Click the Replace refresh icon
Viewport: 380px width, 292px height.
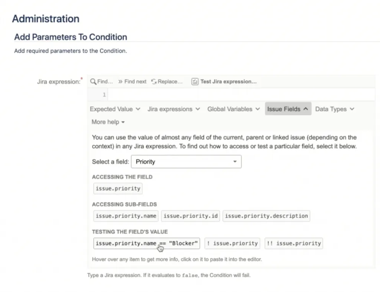coord(154,82)
